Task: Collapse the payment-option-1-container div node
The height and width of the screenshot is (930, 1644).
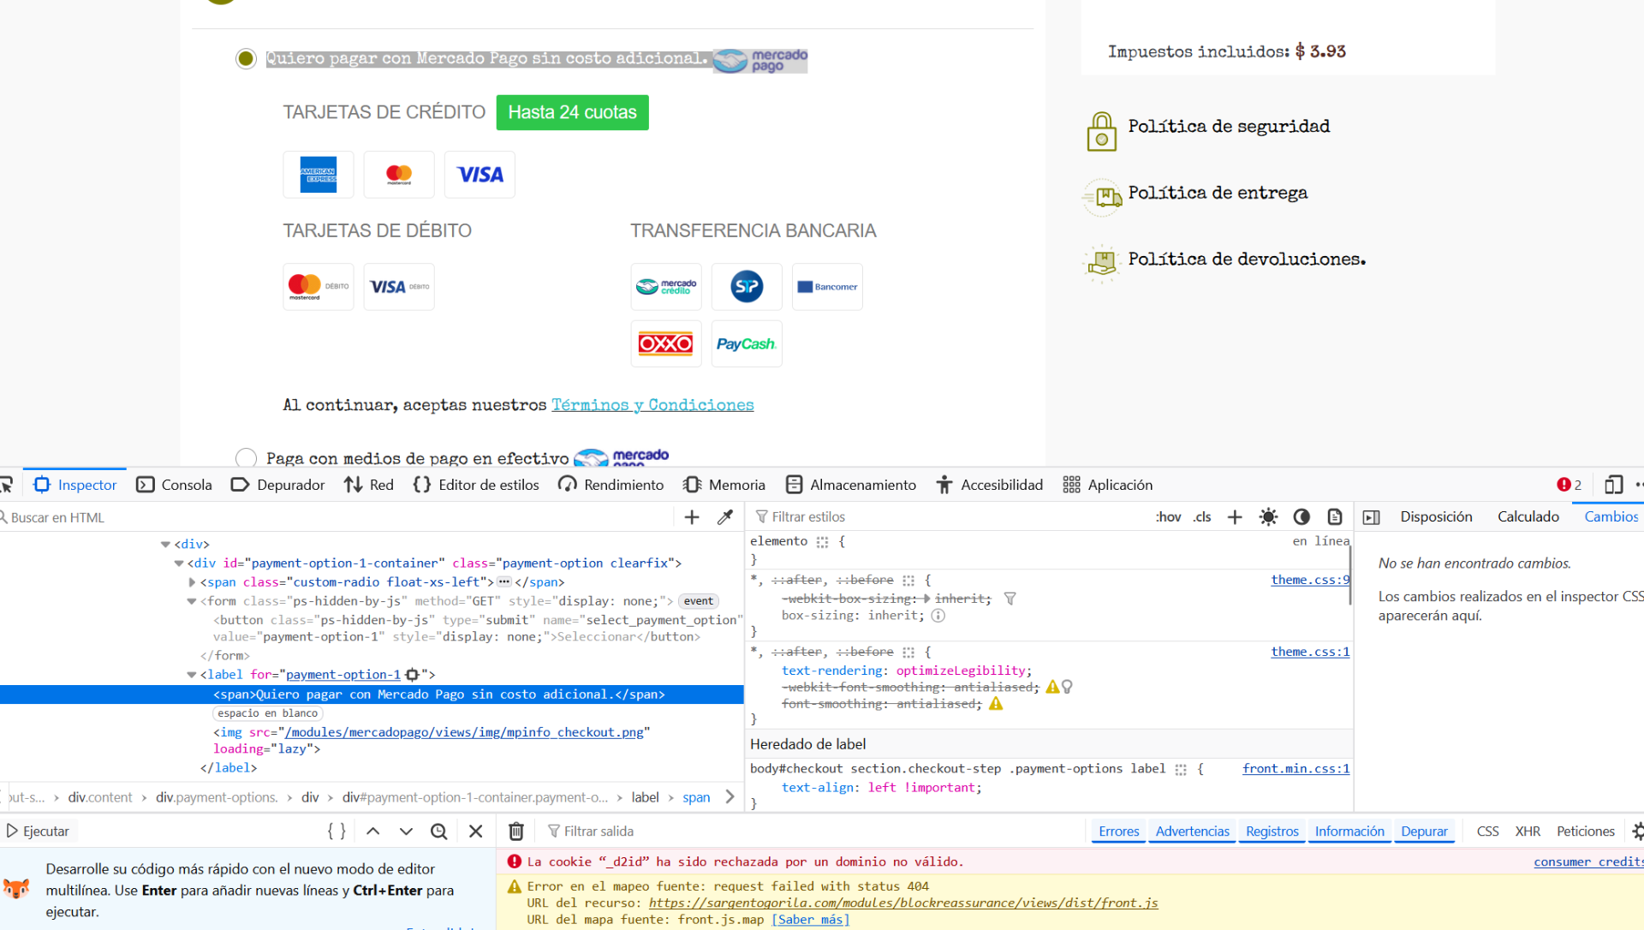Action: click(x=179, y=563)
